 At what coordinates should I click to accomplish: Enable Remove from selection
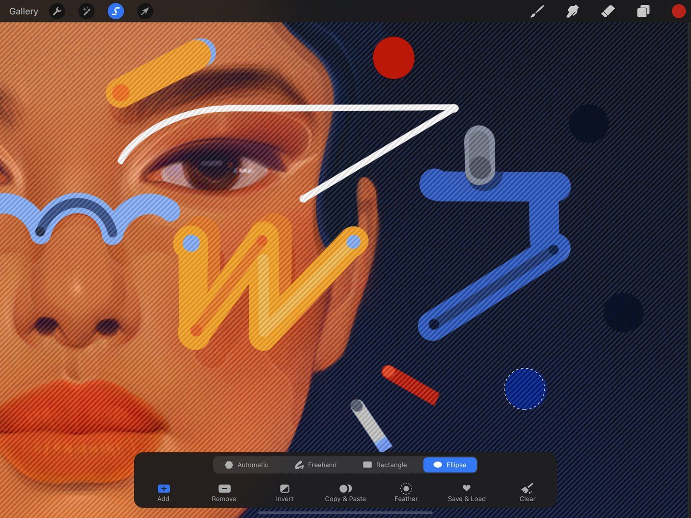click(224, 493)
